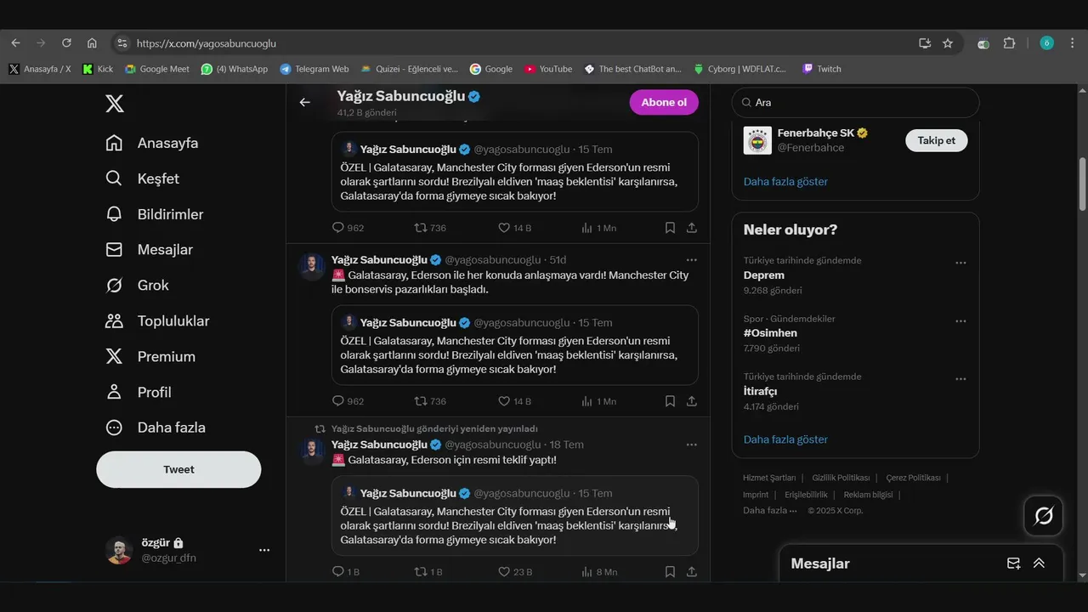Like first tweet showing 14 B

pyautogui.click(x=504, y=228)
